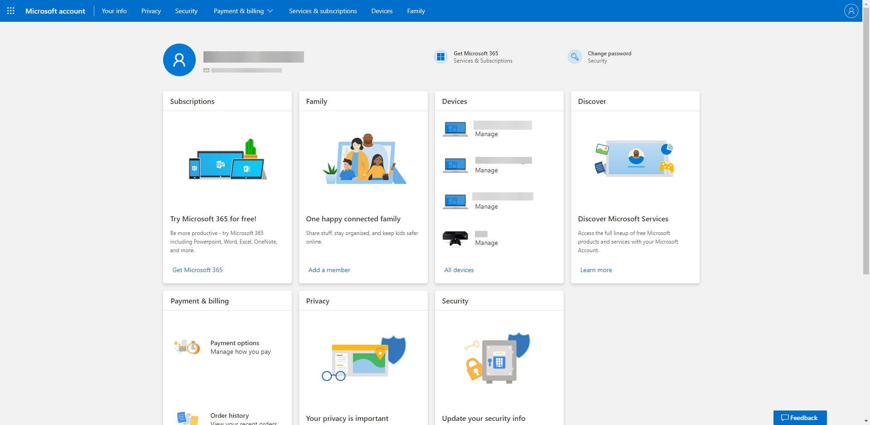The image size is (870, 425).
Task: Go to the Privacy navigation tab
Action: click(x=151, y=11)
